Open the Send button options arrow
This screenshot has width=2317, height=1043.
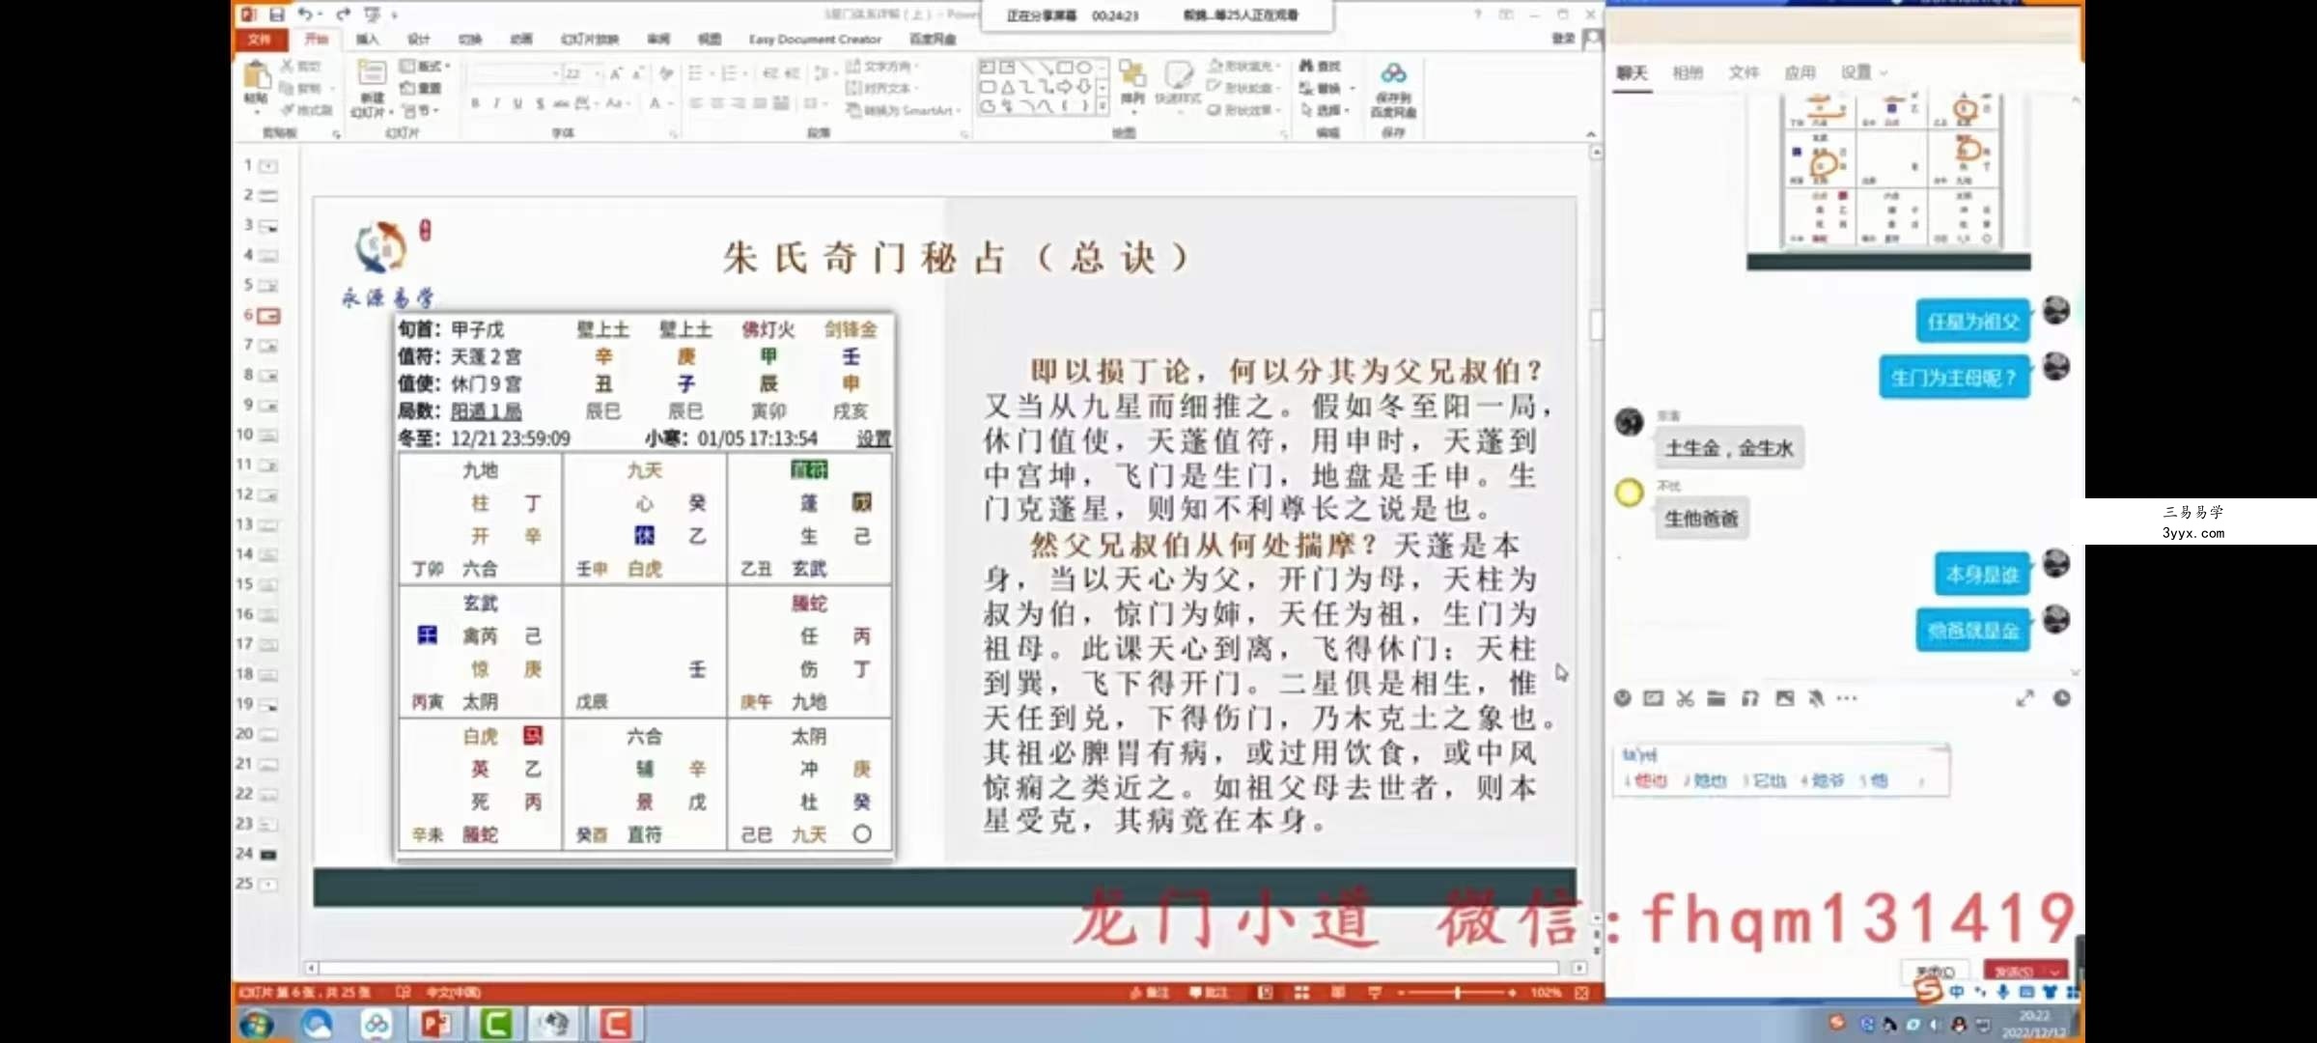(2056, 971)
